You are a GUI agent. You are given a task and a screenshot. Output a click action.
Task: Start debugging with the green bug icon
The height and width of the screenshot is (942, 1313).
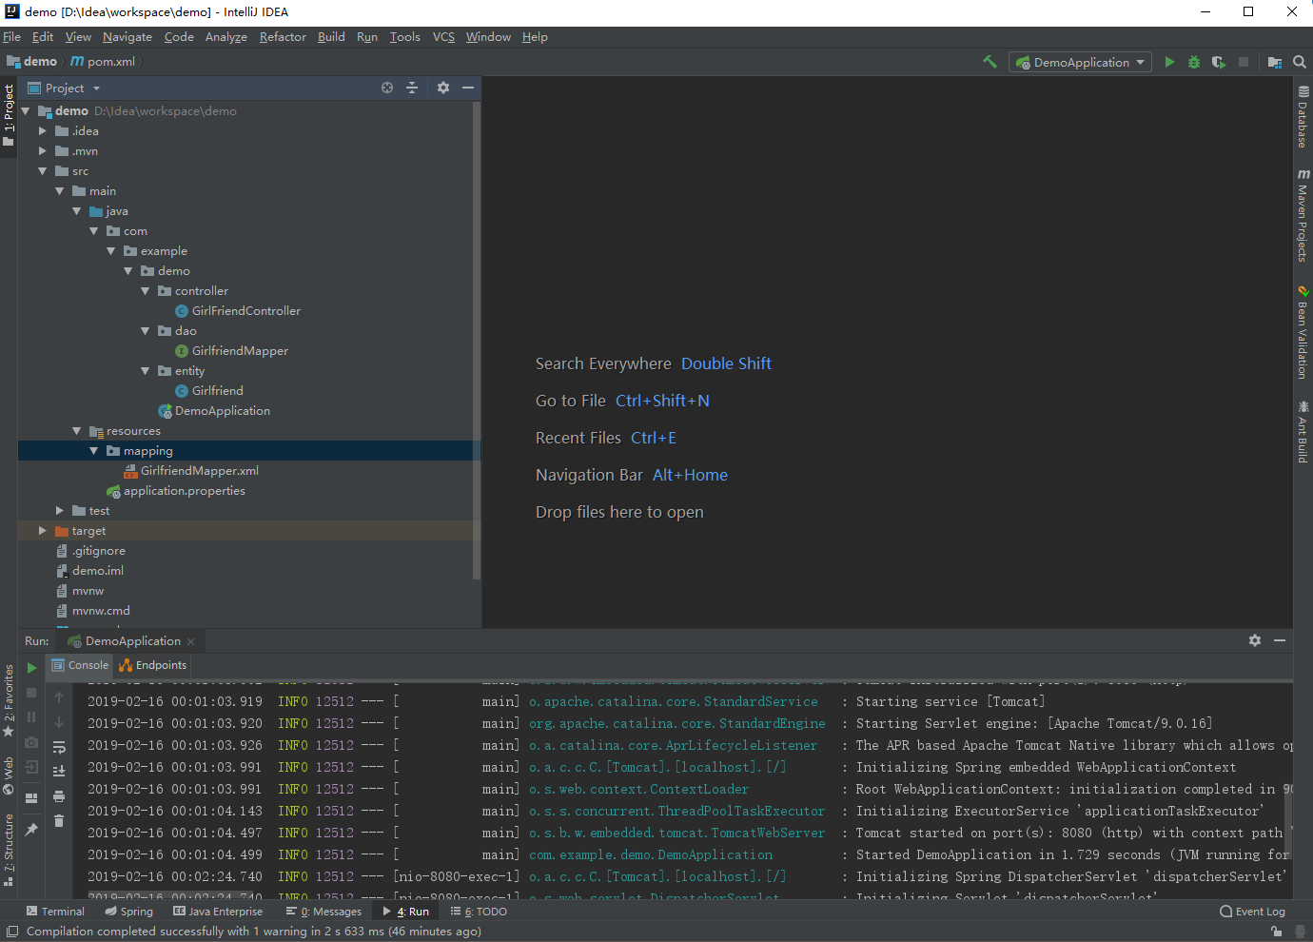[1194, 62]
